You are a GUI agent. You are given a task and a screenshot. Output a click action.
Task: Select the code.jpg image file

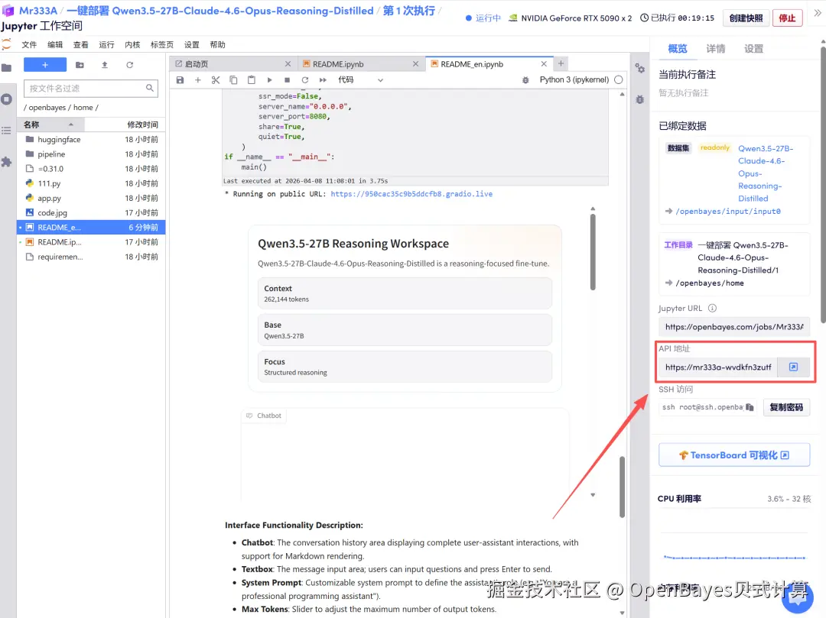pyautogui.click(x=91, y=213)
